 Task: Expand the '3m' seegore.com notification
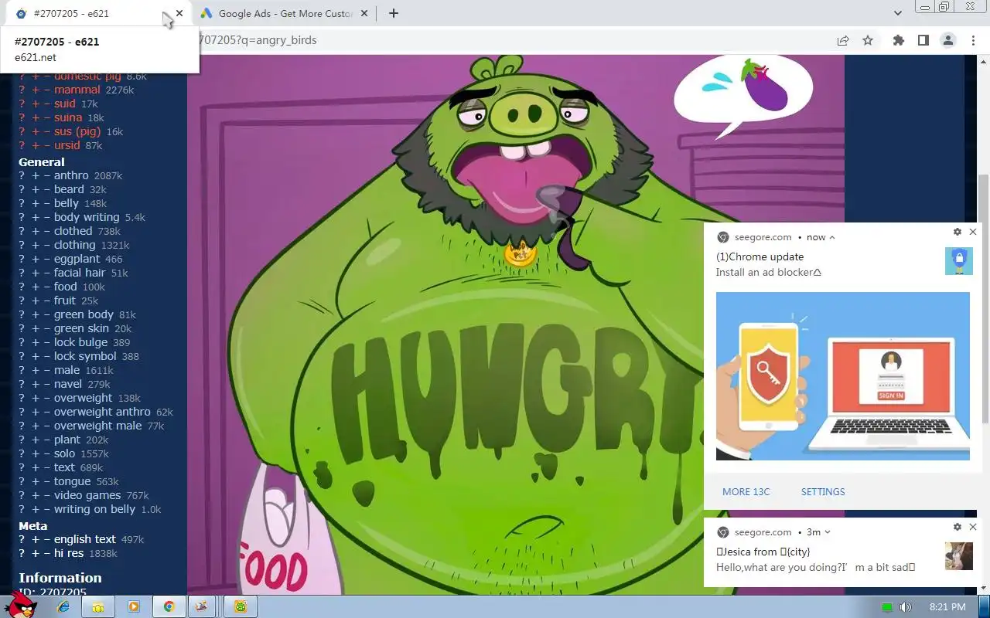coord(828,532)
